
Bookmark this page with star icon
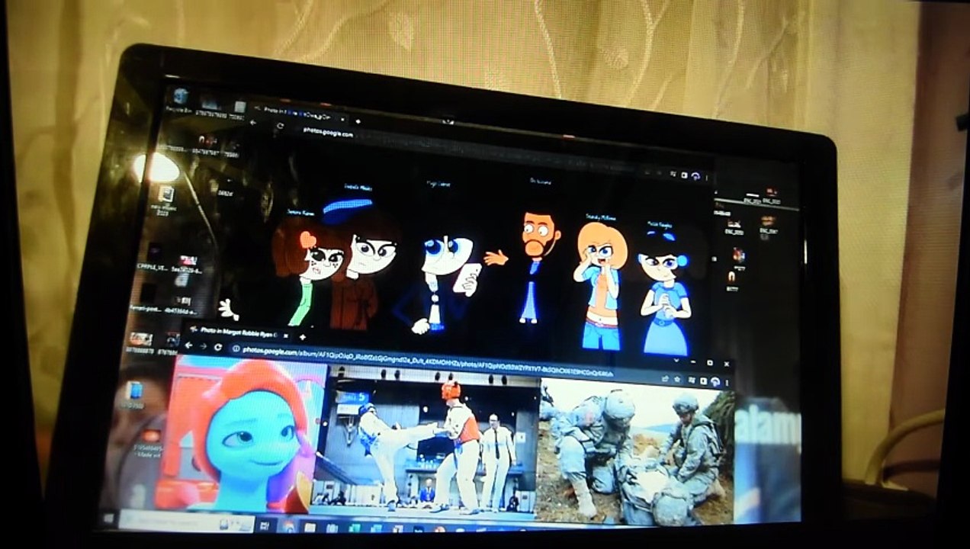pyautogui.click(x=677, y=379)
